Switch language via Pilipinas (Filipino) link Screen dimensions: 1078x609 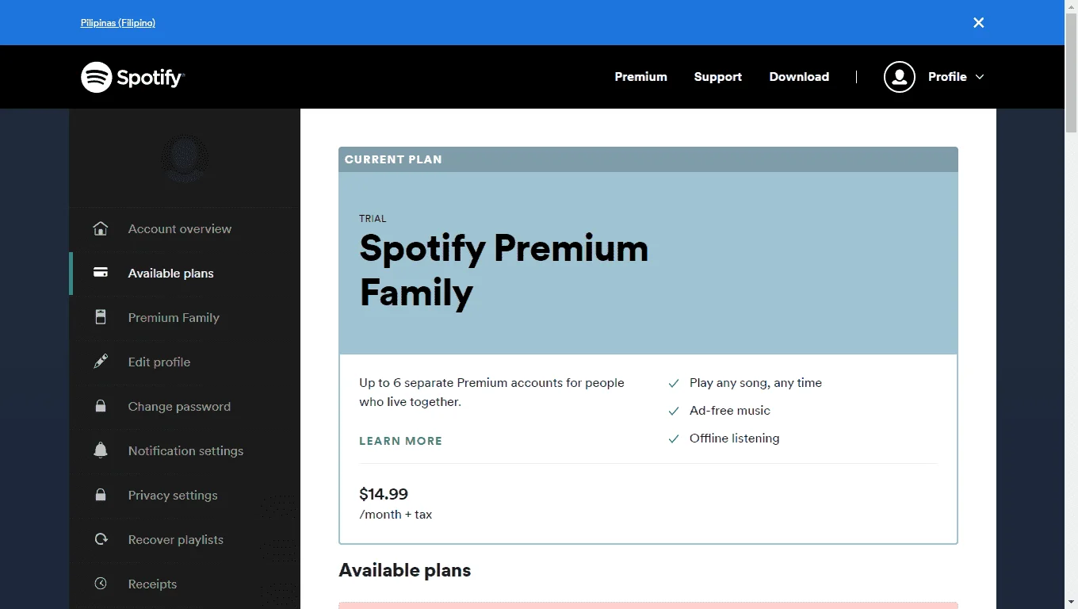click(x=118, y=23)
